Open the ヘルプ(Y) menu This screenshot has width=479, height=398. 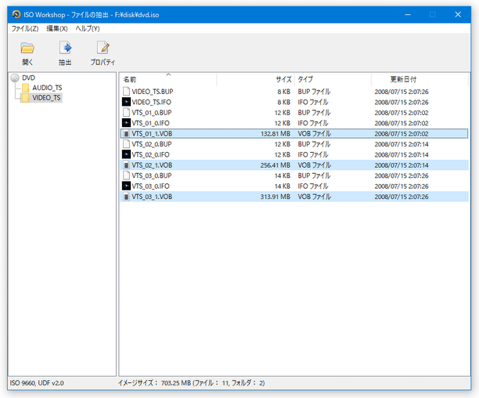[x=87, y=28]
